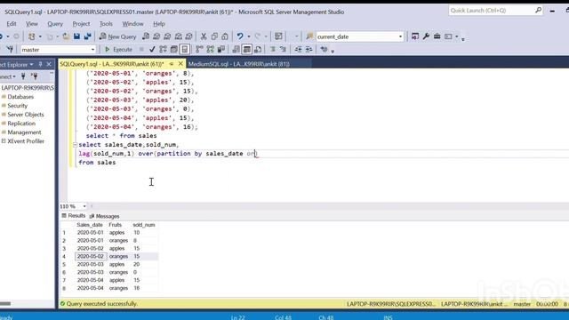Open the Edit menu
Viewport: 569px width, 320px height.
click(12, 24)
